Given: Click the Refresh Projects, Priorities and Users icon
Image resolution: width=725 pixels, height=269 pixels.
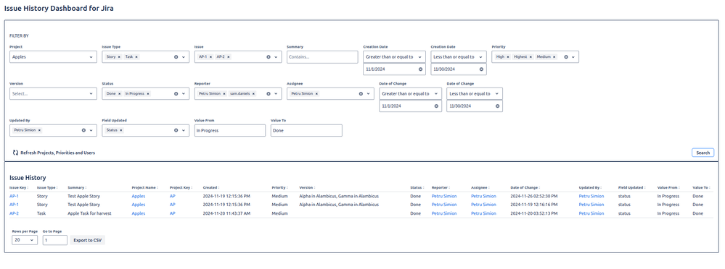Looking at the screenshot, I should (15, 153).
